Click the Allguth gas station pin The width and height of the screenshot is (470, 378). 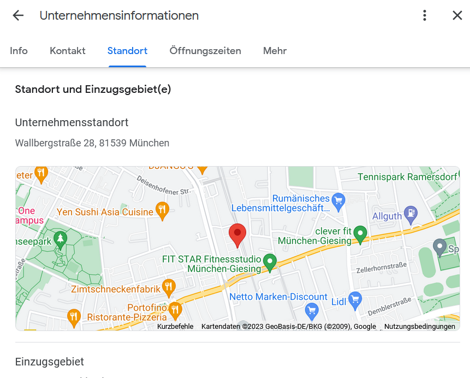point(410,214)
